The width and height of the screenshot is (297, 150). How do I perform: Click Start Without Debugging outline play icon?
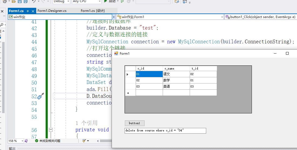pyautogui.click(x=122, y=1)
